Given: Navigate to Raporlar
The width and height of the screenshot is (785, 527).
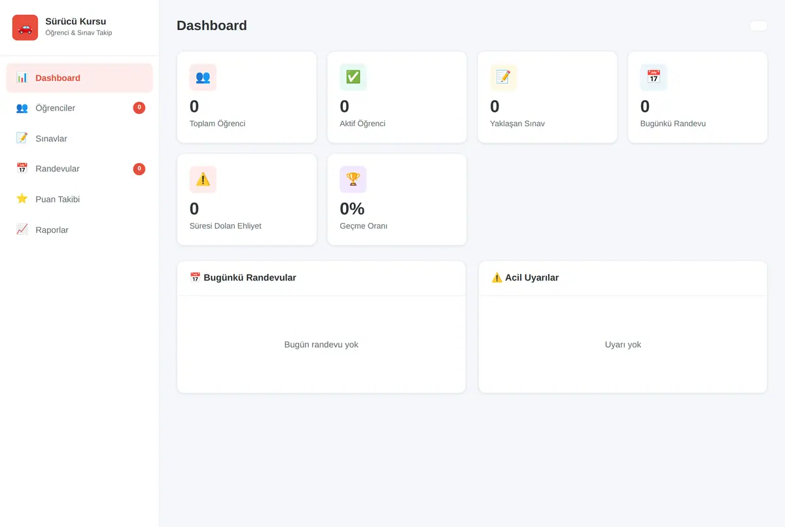Looking at the screenshot, I should pyautogui.click(x=79, y=230).
